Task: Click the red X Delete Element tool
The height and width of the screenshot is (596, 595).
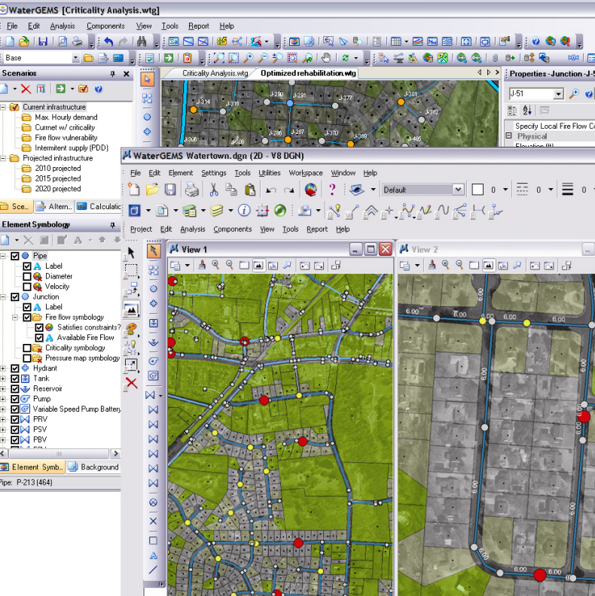Action: pos(131,383)
